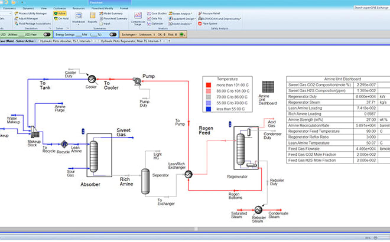
Task: Click the Regen Feed stream label
Action: [206, 130]
